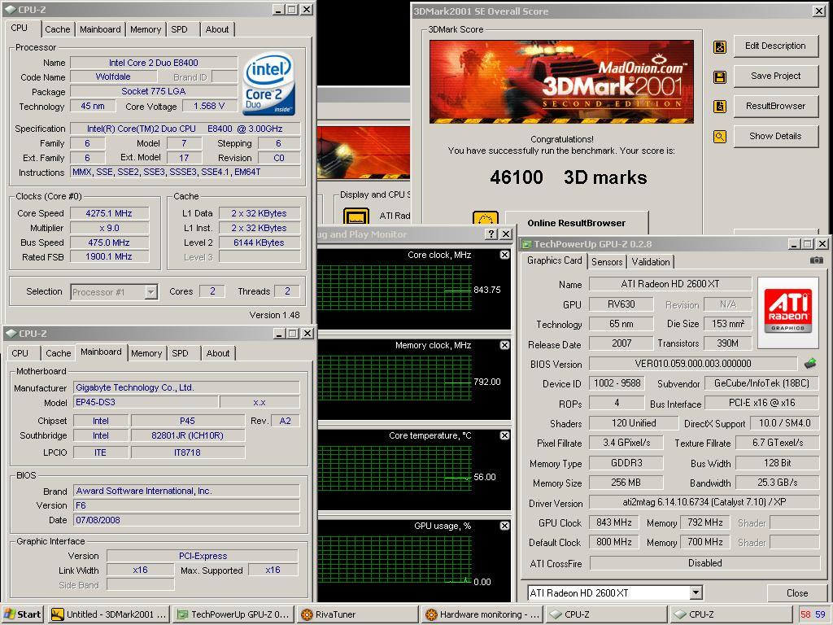Click the Gigabyte Technology manufacturer field
This screenshot has height=625, width=833.
186,387
